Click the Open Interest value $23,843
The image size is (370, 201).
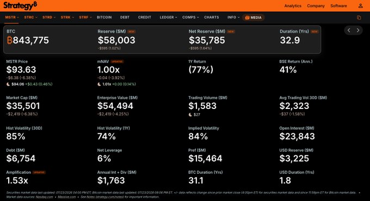(x=297, y=136)
